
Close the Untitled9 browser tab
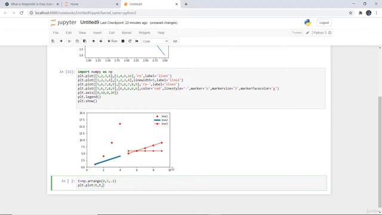(x=177, y=4)
